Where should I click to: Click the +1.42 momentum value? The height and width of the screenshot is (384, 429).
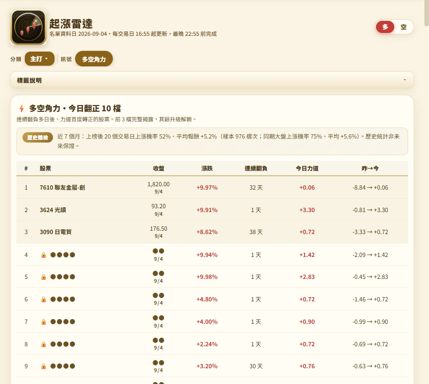click(307, 255)
